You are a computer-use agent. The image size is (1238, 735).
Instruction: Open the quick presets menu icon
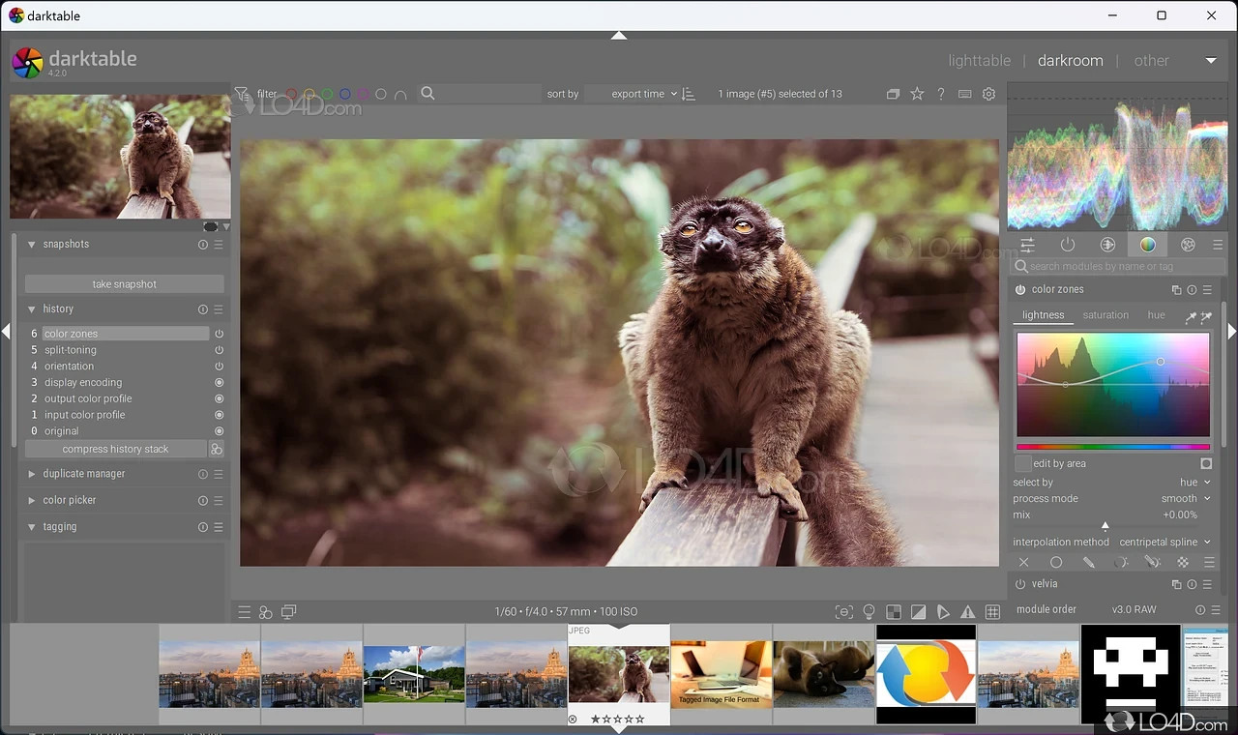(245, 612)
